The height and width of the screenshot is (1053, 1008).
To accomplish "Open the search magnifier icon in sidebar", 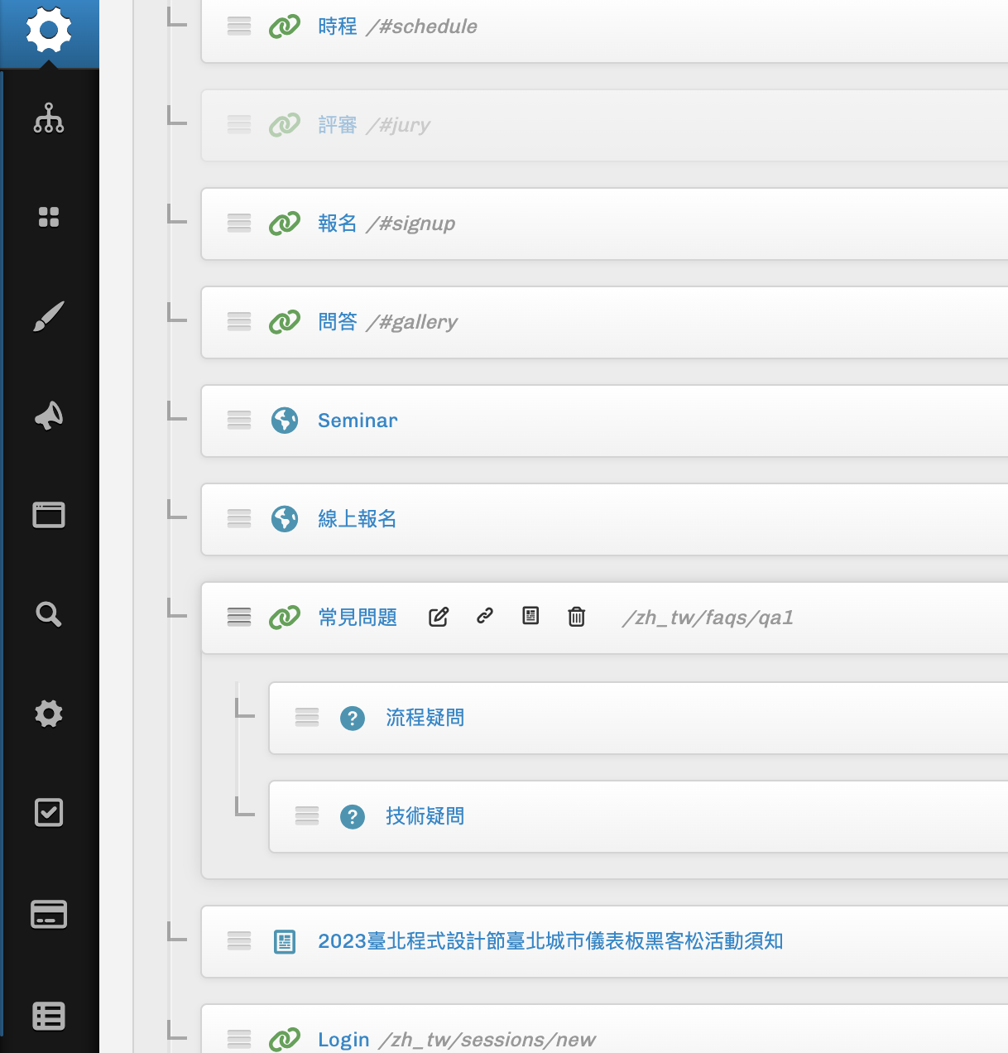I will [49, 614].
